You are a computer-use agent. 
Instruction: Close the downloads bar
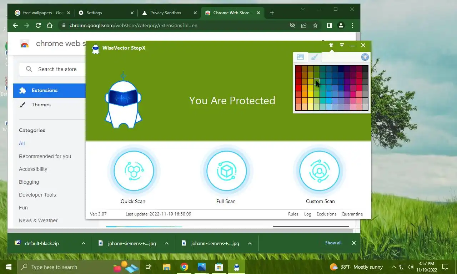(353, 243)
